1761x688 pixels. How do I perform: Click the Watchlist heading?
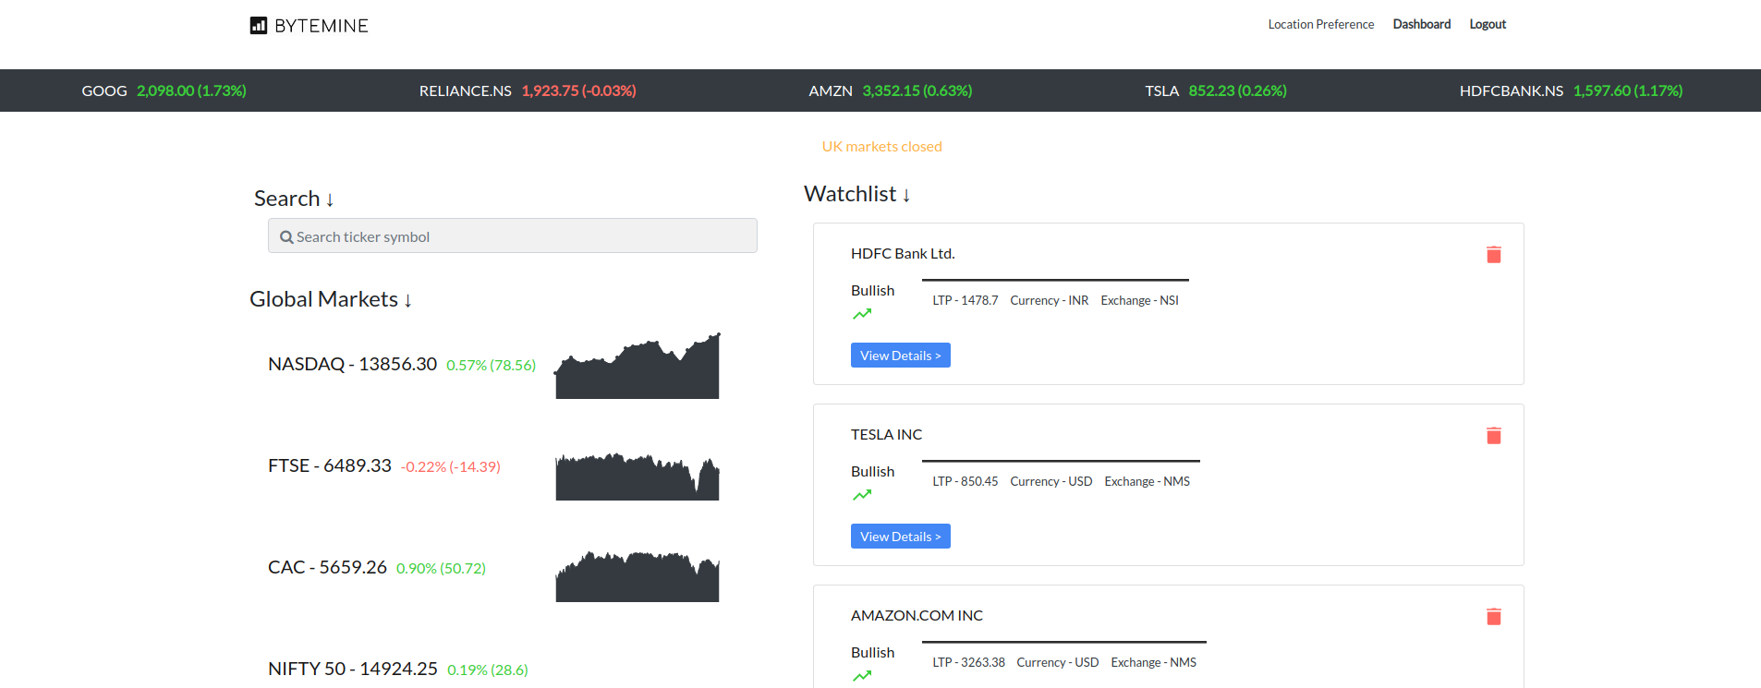click(856, 194)
